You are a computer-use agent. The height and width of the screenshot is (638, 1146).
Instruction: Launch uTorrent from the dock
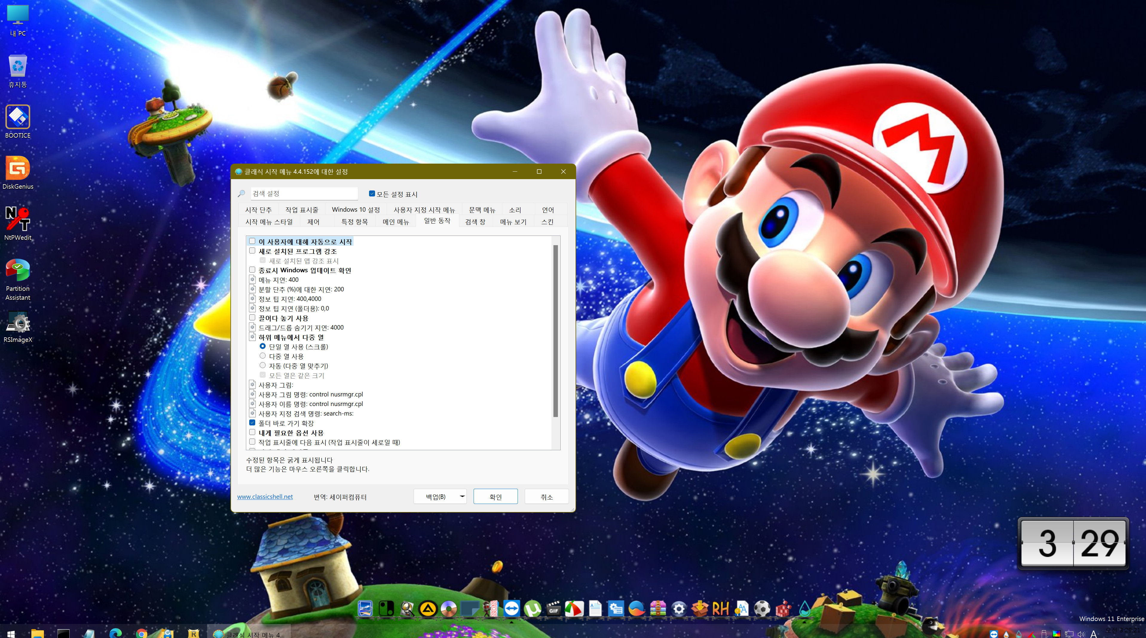tap(533, 608)
